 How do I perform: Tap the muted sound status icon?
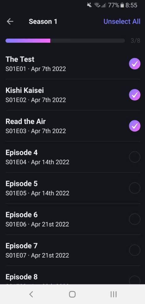(x=89, y=5)
